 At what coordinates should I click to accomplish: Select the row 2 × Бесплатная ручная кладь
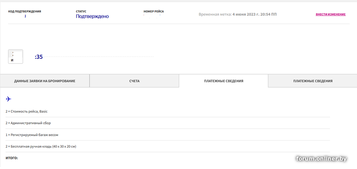coord(168,146)
